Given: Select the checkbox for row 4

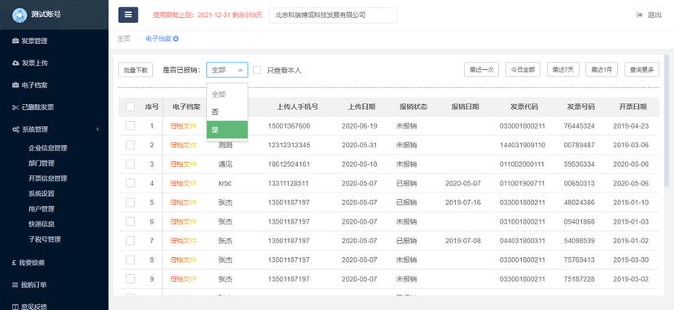Looking at the screenshot, I should click(130, 183).
